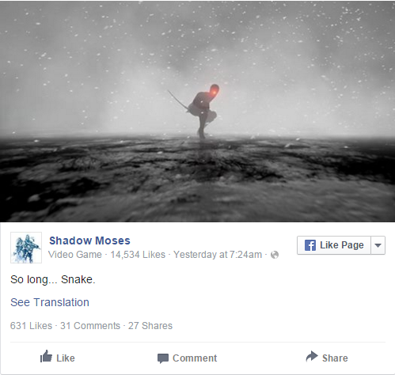Click the thumbs-up Like icon
The width and height of the screenshot is (395, 375).
click(x=46, y=357)
